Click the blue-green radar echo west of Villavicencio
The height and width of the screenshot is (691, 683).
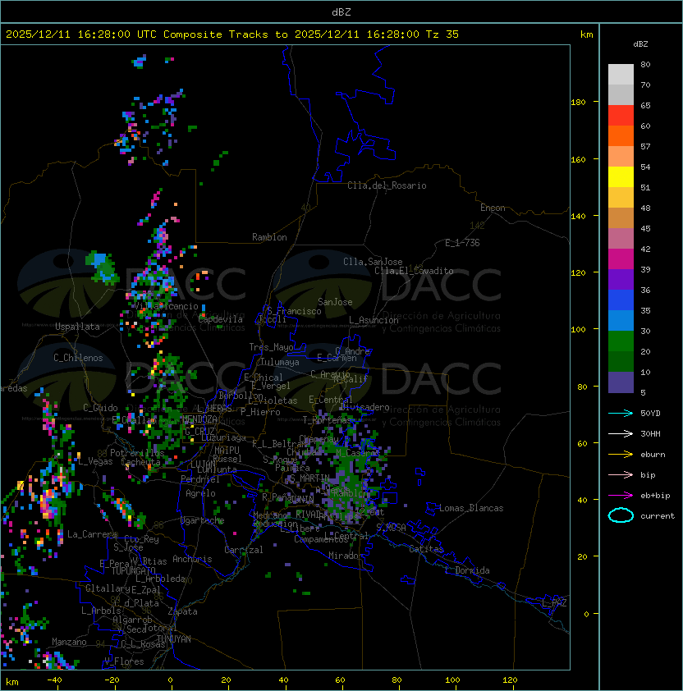click(x=103, y=267)
